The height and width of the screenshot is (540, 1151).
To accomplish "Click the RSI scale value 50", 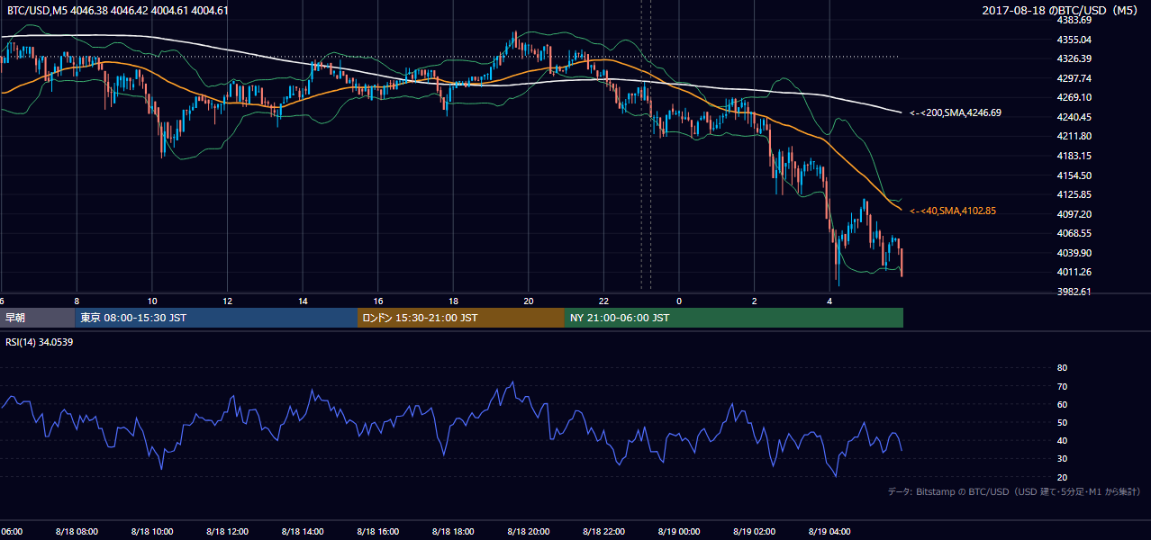I will pyautogui.click(x=1062, y=422).
